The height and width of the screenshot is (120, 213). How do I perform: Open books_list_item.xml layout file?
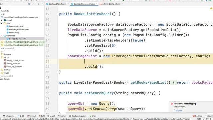click(14, 67)
